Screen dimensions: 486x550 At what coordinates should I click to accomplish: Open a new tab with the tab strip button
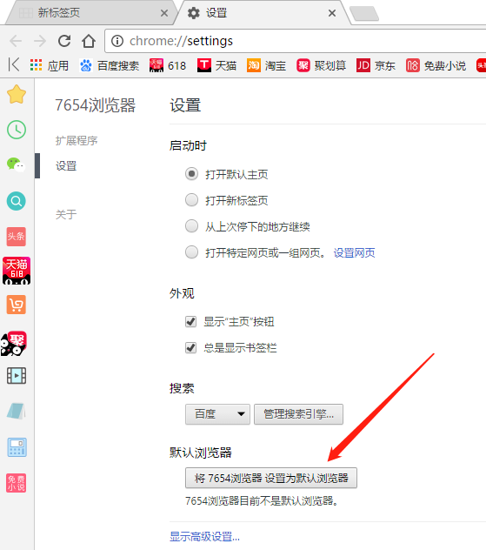(364, 14)
